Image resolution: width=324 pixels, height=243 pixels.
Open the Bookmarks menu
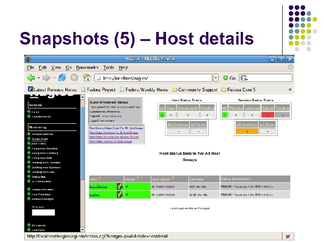[87, 67]
